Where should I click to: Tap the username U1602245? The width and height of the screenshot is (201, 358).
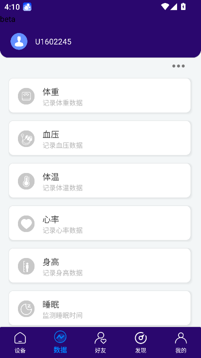tap(53, 42)
